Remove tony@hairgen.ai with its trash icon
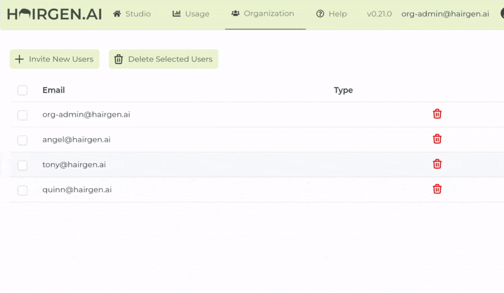The height and width of the screenshot is (293, 504). click(437, 164)
